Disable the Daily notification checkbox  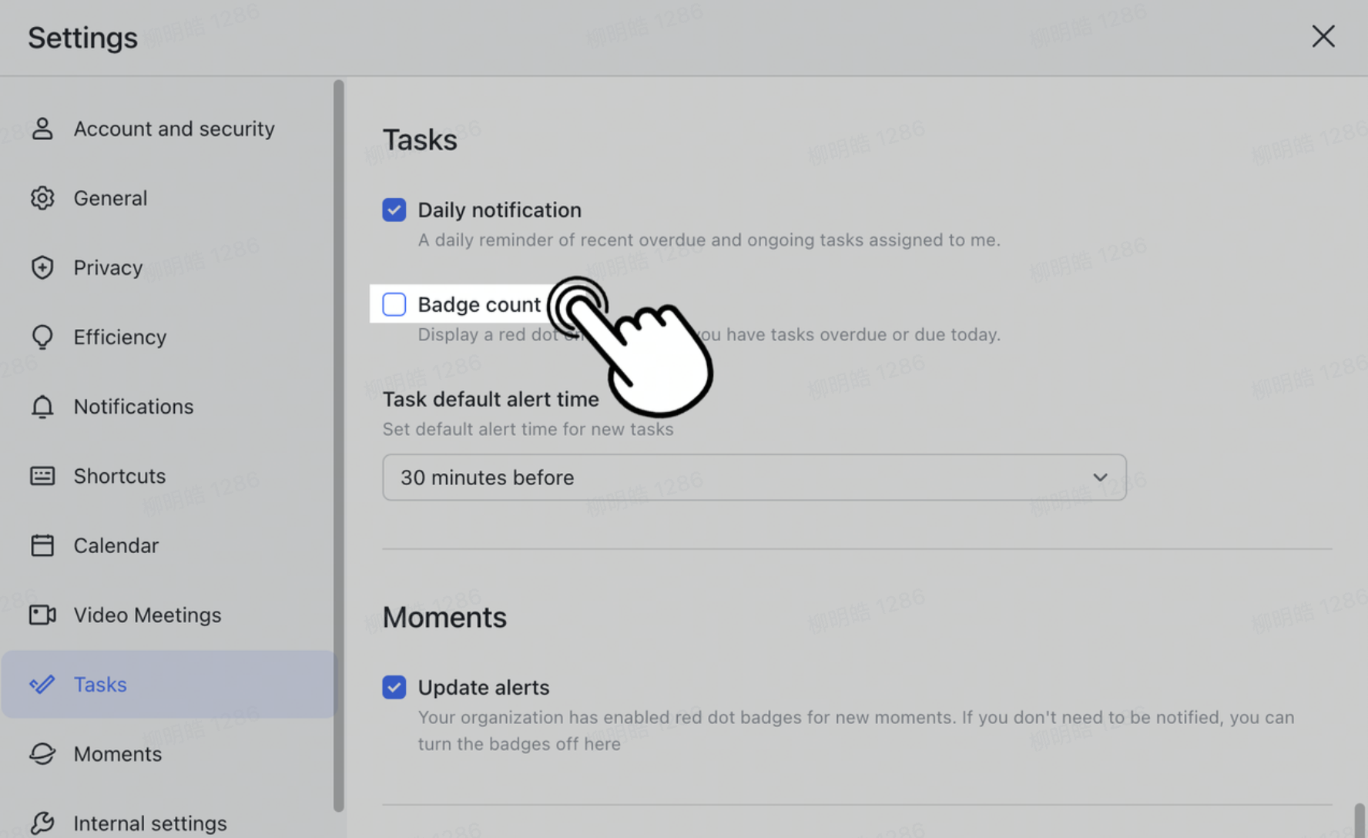tap(394, 209)
